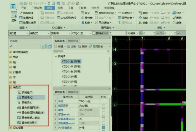Viewport: 196px width, 132px height.
Task: Switch to the 图层管理 tab
Action: [73, 92]
